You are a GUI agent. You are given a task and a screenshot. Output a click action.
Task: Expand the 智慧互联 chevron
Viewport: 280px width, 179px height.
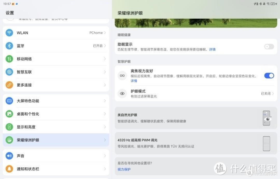tap(105, 72)
